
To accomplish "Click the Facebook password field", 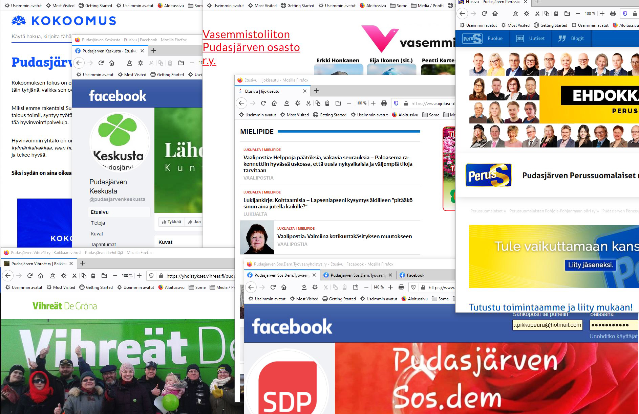I will 614,325.
